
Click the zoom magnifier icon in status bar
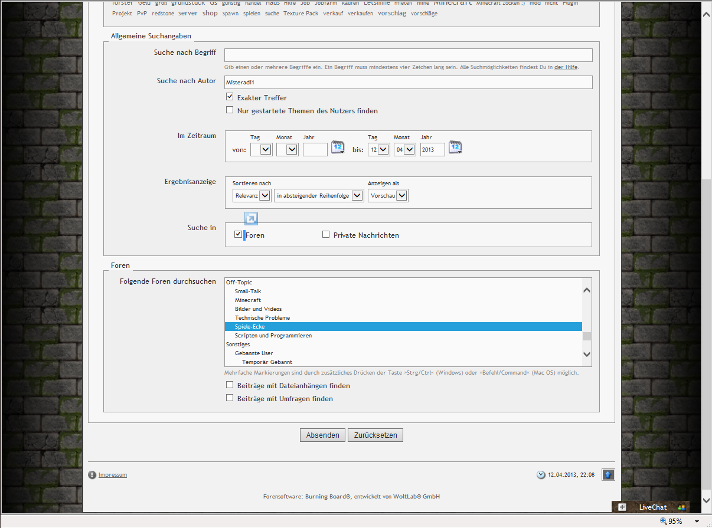664,522
